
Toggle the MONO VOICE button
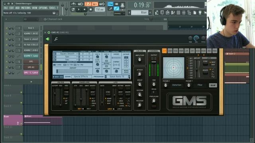[x=126, y=71]
